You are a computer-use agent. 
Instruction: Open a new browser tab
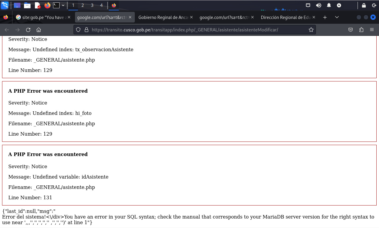[x=325, y=17]
